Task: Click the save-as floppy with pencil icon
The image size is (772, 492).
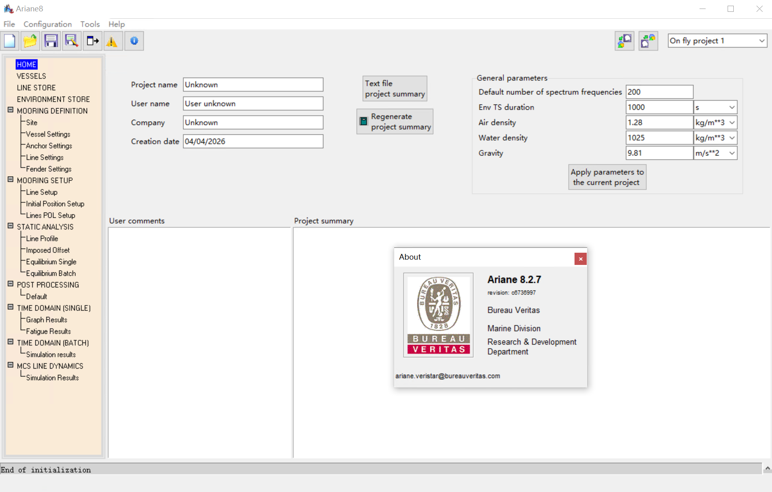Action: 72,41
